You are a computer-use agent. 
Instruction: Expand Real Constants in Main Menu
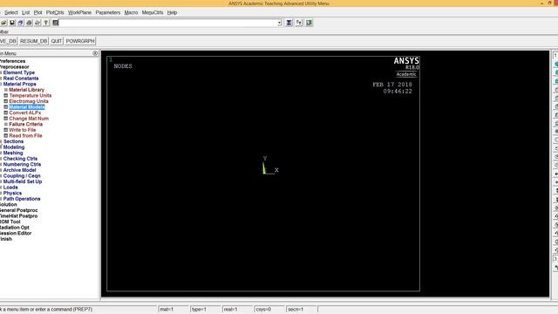21,78
